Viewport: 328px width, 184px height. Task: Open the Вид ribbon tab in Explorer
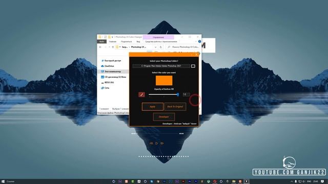(x=138, y=41)
